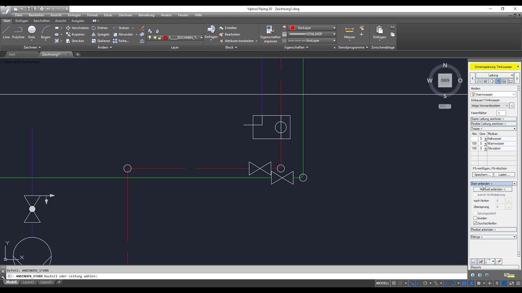
Task: Open the Fenster menu
Action: pos(183,15)
